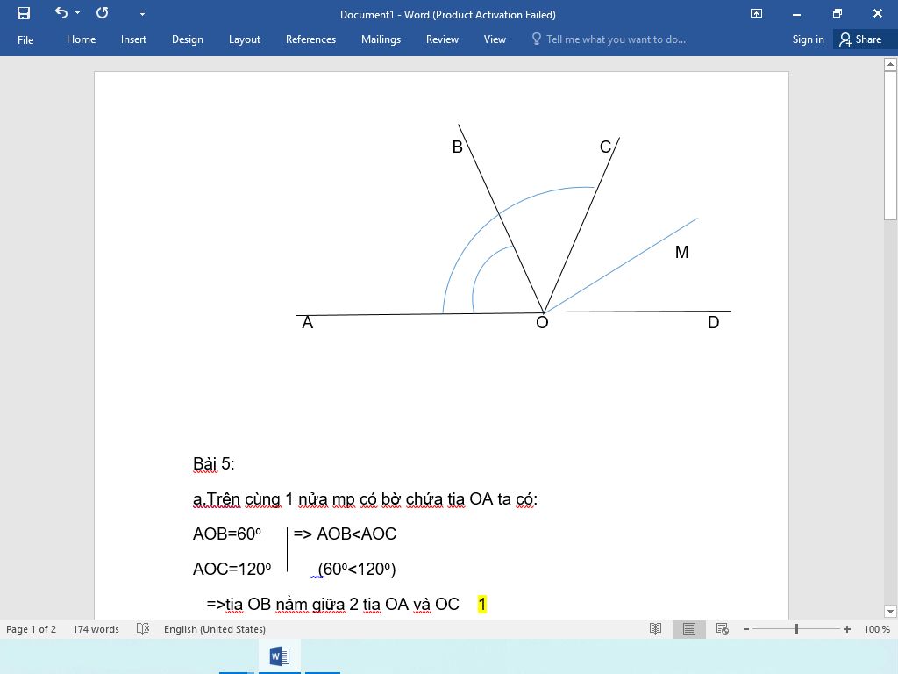This screenshot has height=674, width=898.
Task: Click the vertical scrollbar thumb
Action: [890, 146]
